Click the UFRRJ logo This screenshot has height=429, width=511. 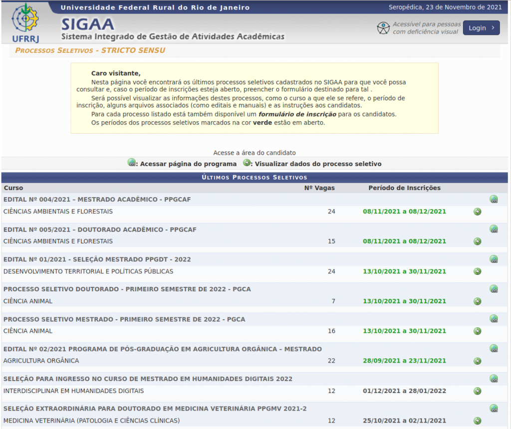26,23
